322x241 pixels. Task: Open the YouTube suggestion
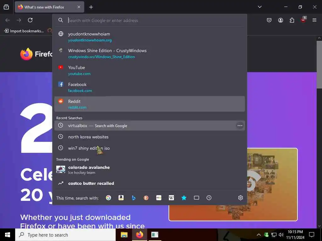pos(149,70)
